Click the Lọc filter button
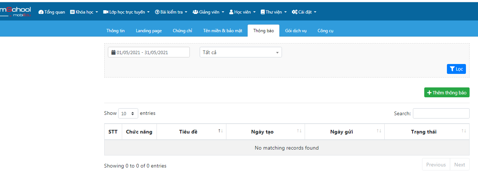The height and width of the screenshot is (188, 478). pyautogui.click(x=456, y=69)
